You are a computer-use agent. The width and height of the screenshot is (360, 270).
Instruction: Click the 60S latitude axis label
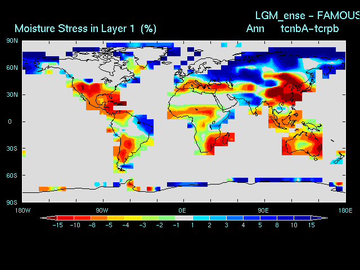(12, 175)
